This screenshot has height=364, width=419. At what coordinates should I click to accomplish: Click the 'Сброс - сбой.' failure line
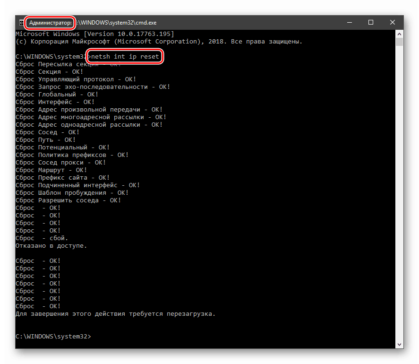tap(42, 238)
